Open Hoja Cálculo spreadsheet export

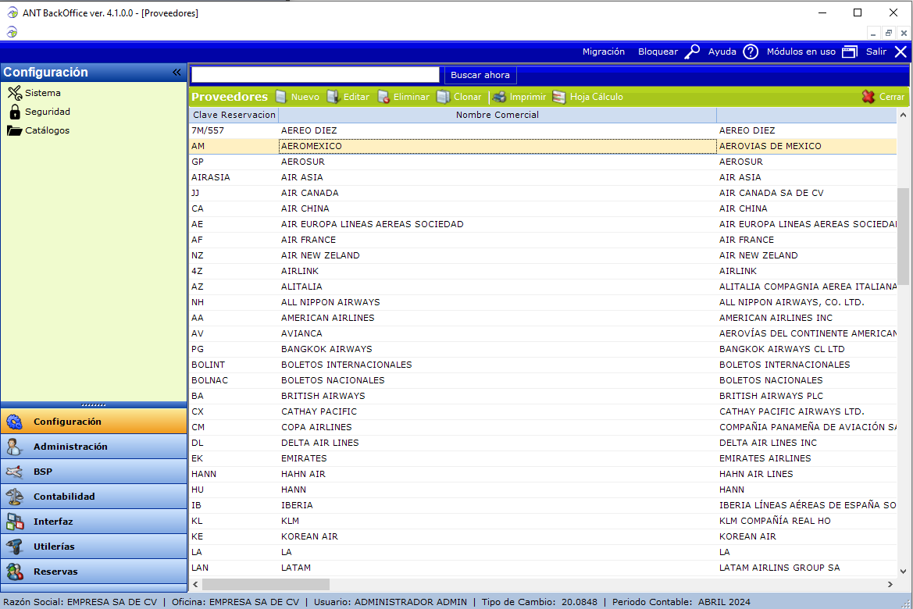coord(558,97)
